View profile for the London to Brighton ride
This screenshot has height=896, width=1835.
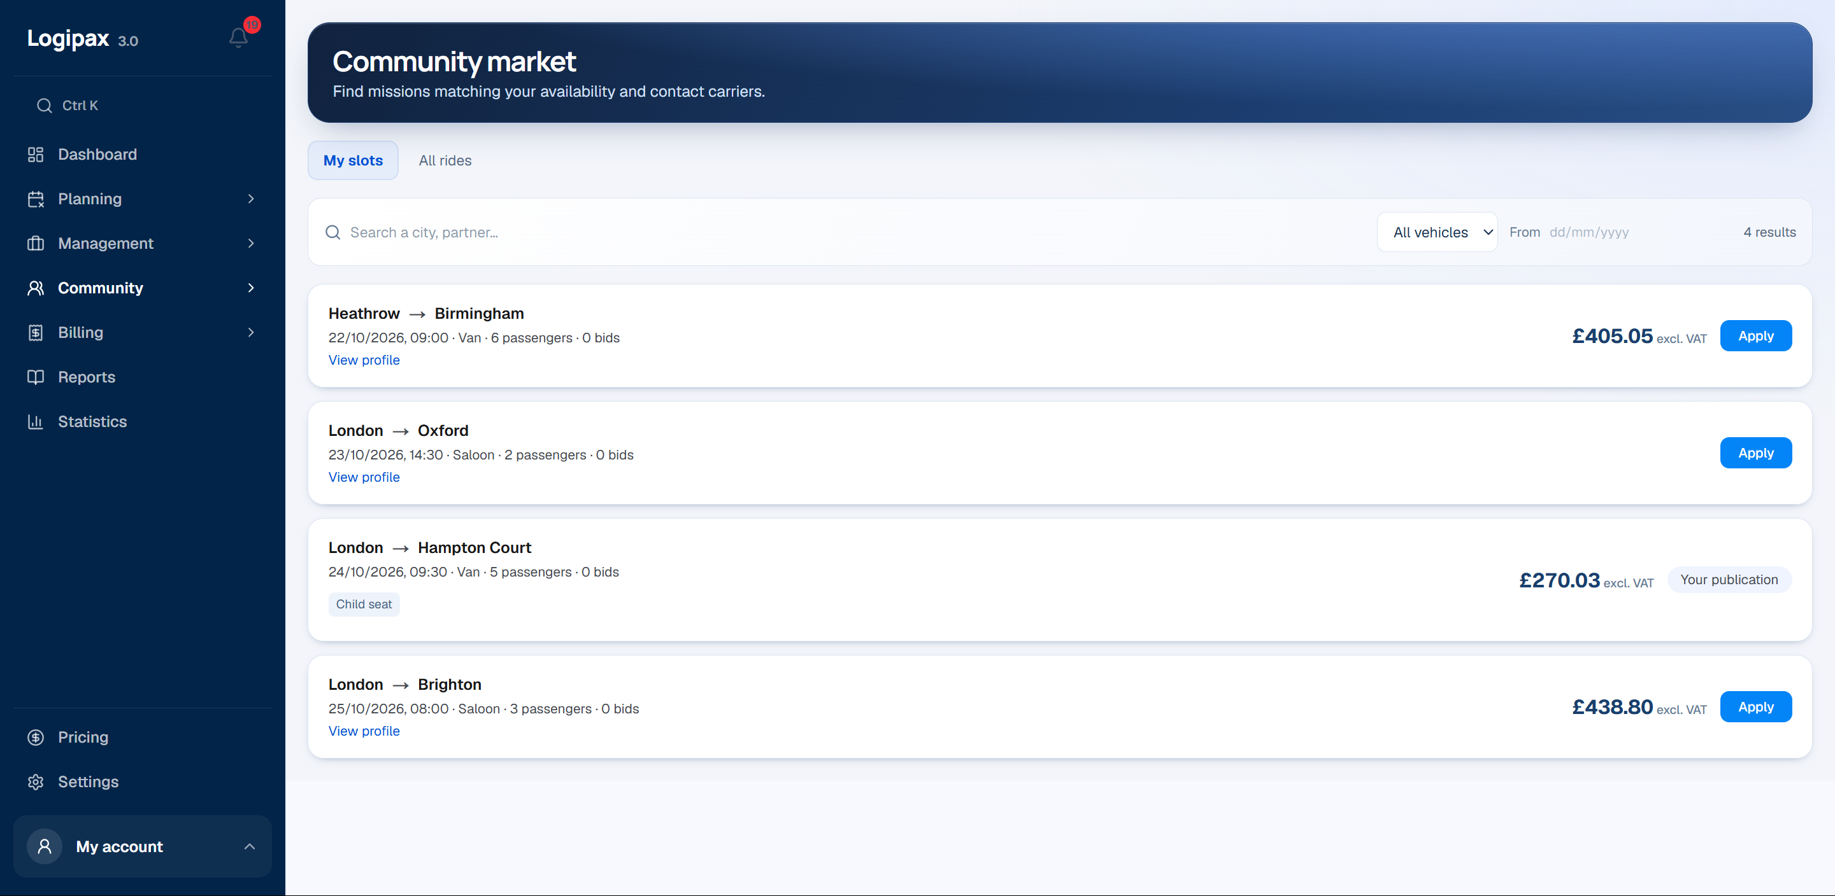(364, 731)
